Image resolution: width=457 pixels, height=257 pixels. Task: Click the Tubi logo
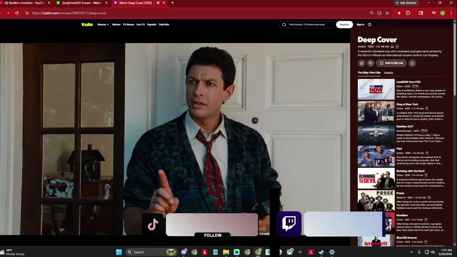click(87, 24)
